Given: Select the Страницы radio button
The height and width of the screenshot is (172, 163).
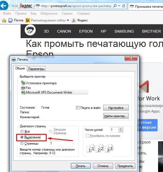Looking at the screenshot, I should click(x=22, y=143).
